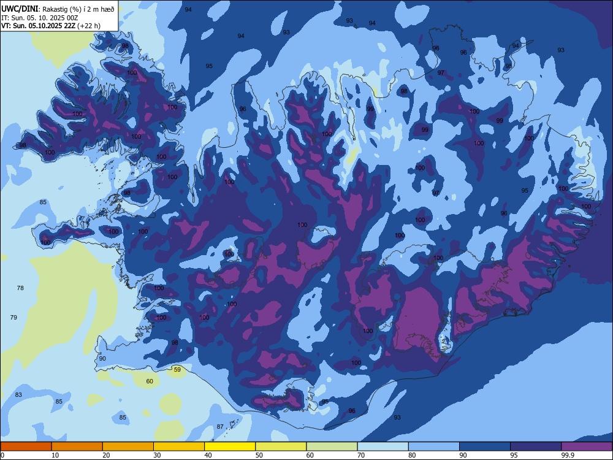This screenshot has width=613, height=460.
Task: Click the '80' tick label on the color scale
Action: point(412,455)
